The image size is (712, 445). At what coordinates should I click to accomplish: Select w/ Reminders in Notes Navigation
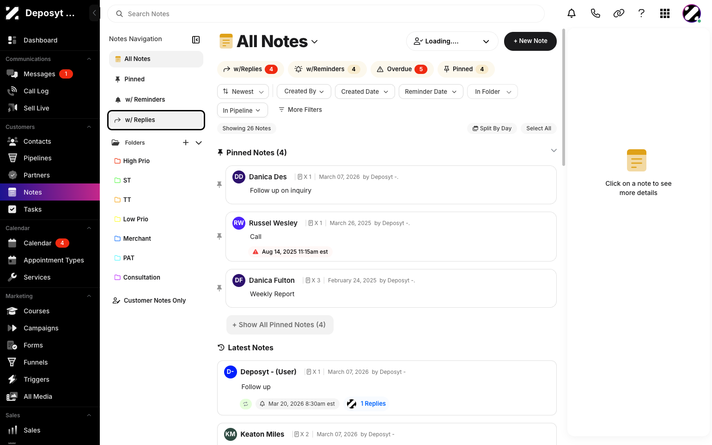click(x=156, y=99)
